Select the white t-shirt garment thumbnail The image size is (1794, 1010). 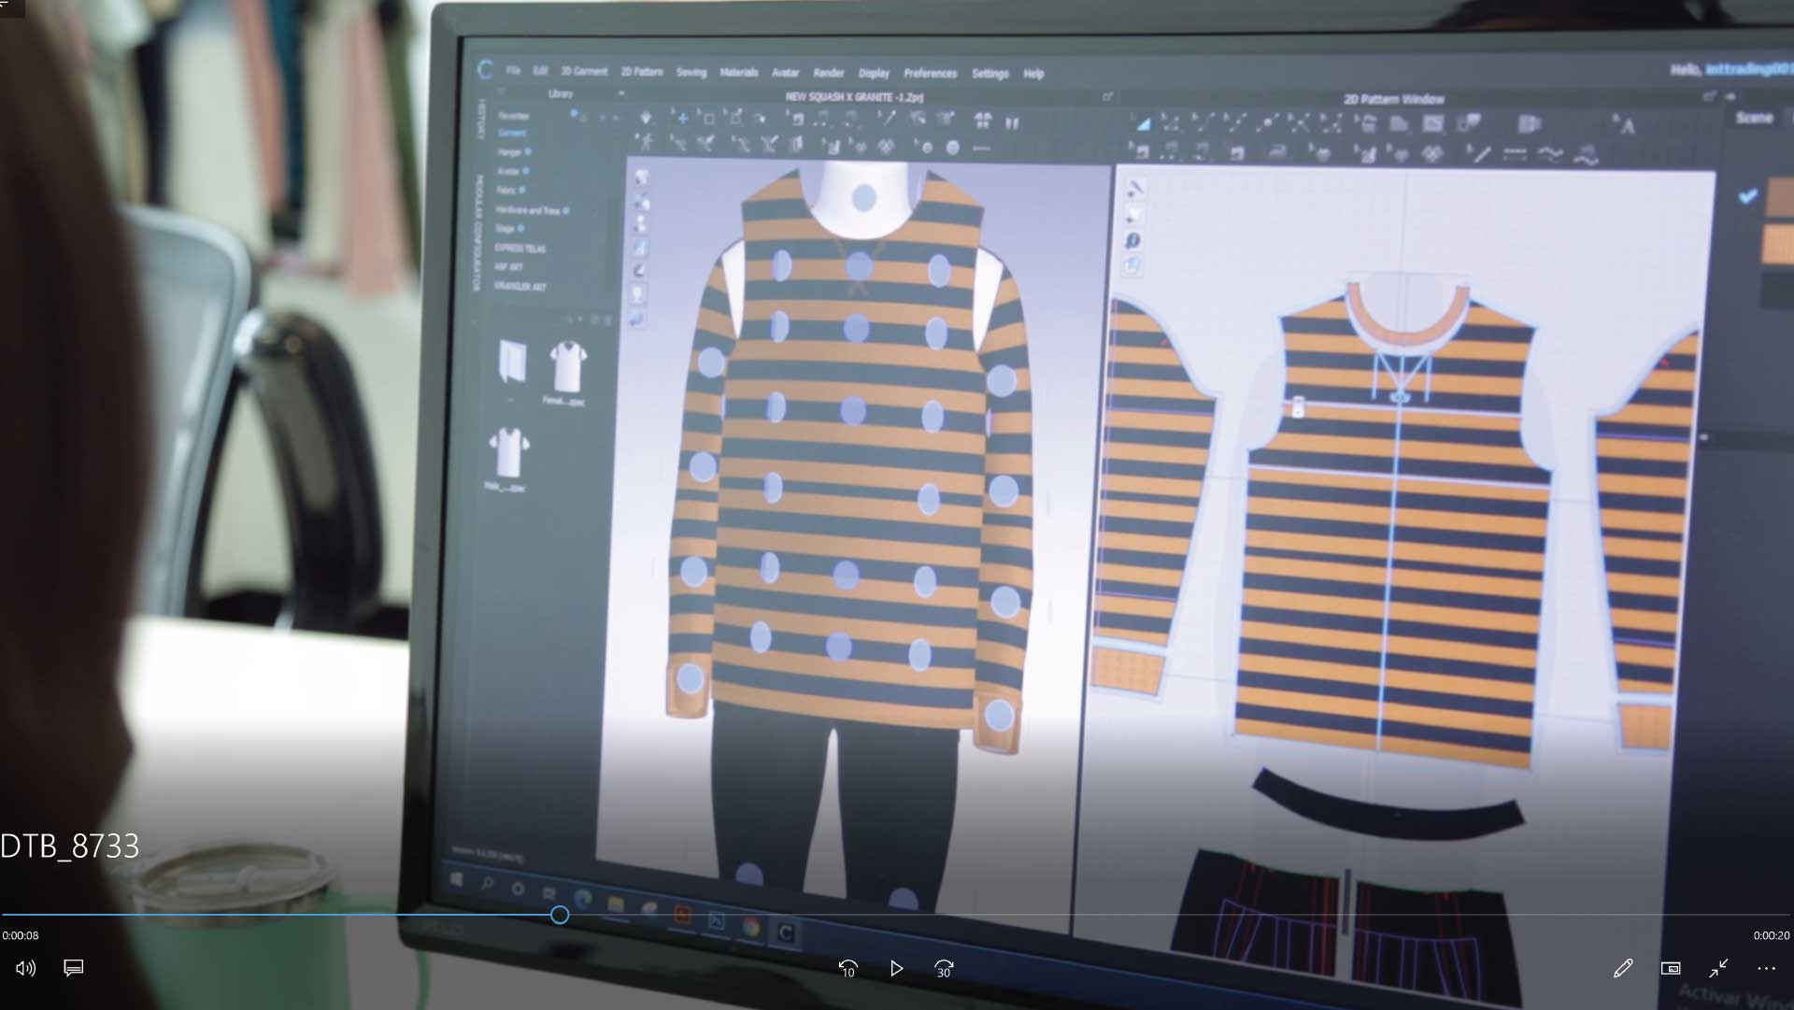[567, 366]
